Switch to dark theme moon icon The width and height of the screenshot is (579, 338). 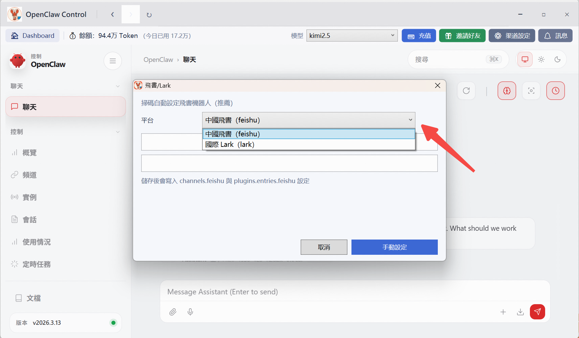[557, 60]
